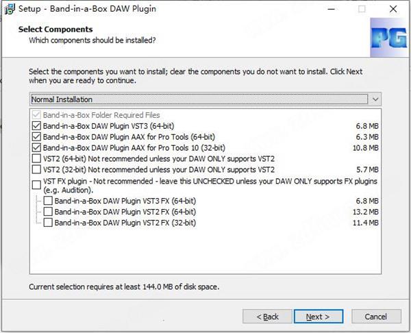Image resolution: width=411 pixels, height=333 pixels.
Task: Open the Normal Installation type dropdown
Action: pyautogui.click(x=206, y=99)
